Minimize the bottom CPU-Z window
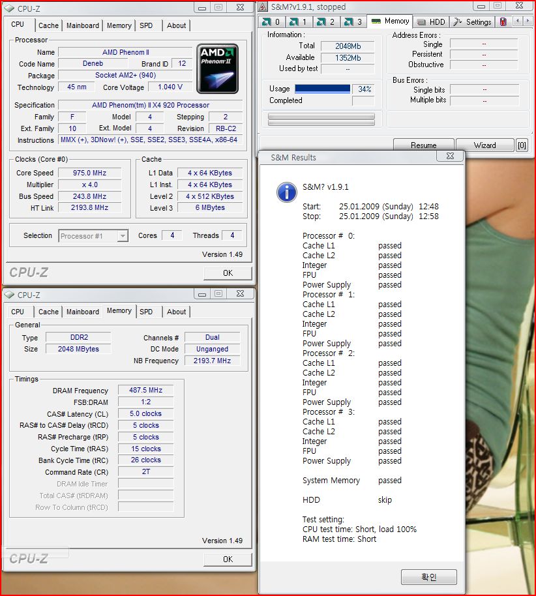This screenshot has width=536, height=596. [x=202, y=294]
